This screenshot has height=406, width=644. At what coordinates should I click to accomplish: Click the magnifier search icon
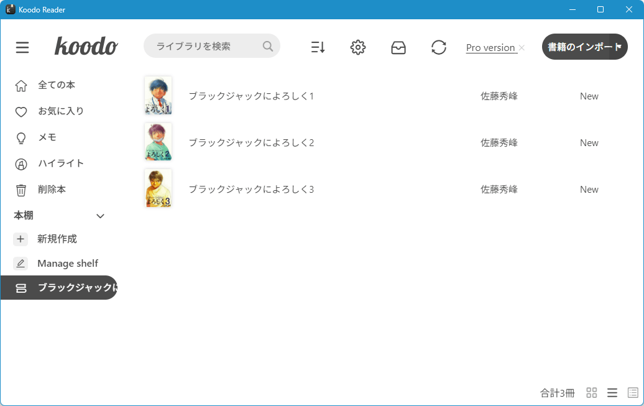point(268,46)
